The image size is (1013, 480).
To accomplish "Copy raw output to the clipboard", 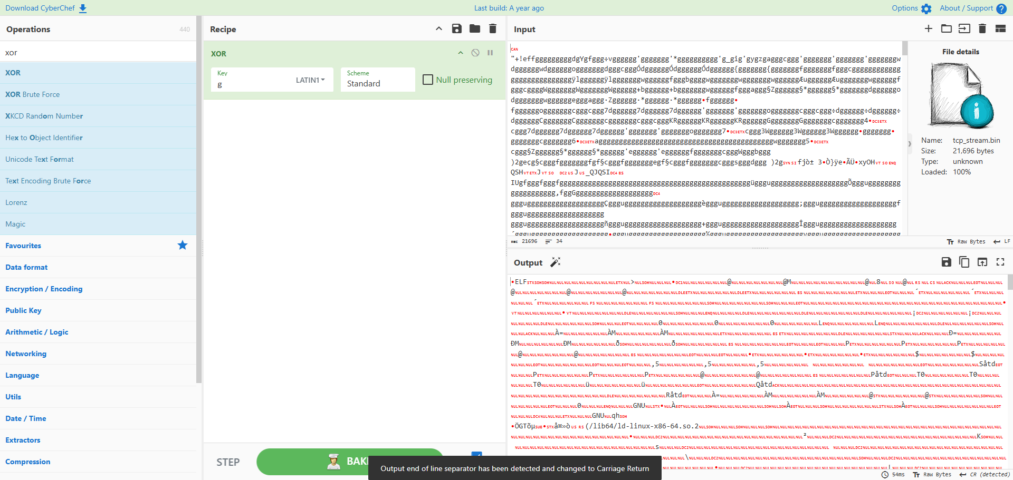I will [x=964, y=262].
